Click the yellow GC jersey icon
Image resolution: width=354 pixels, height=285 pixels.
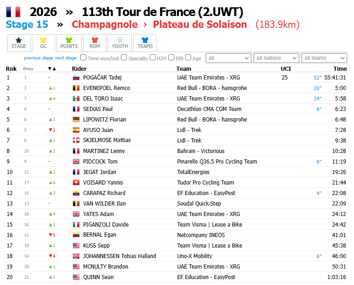click(43, 40)
